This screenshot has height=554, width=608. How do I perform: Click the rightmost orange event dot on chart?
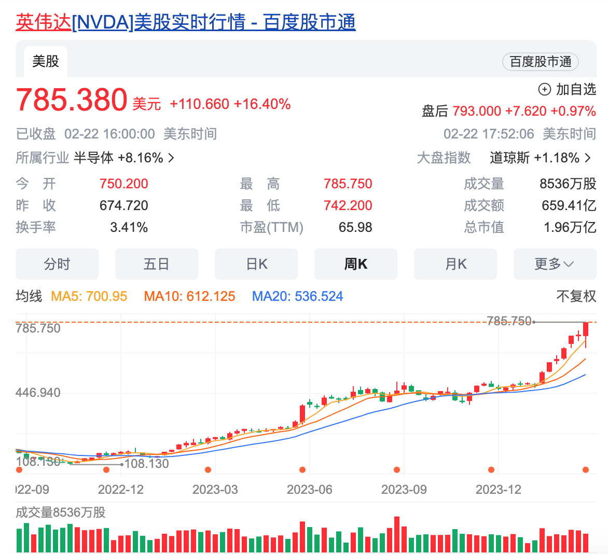[586, 470]
